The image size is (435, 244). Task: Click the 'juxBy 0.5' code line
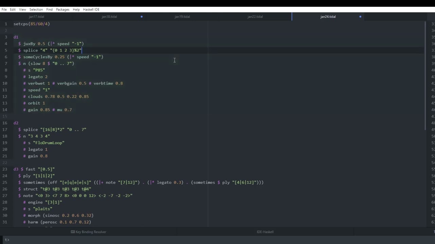51,44
